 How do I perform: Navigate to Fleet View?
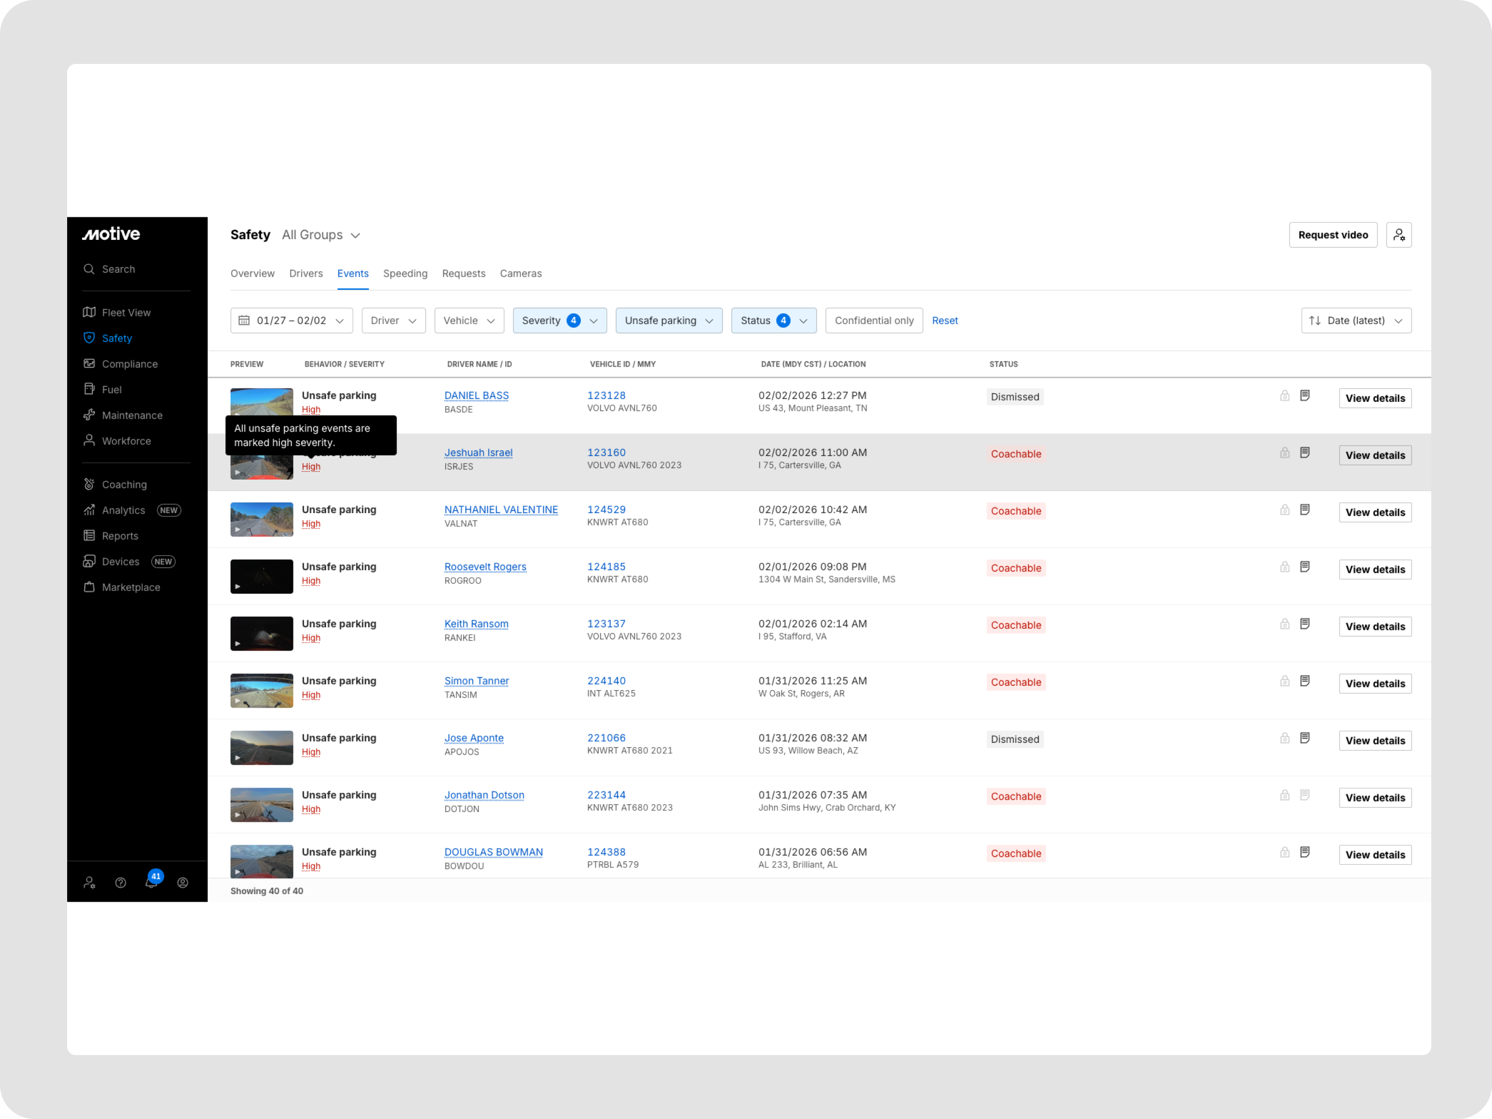[x=125, y=312]
